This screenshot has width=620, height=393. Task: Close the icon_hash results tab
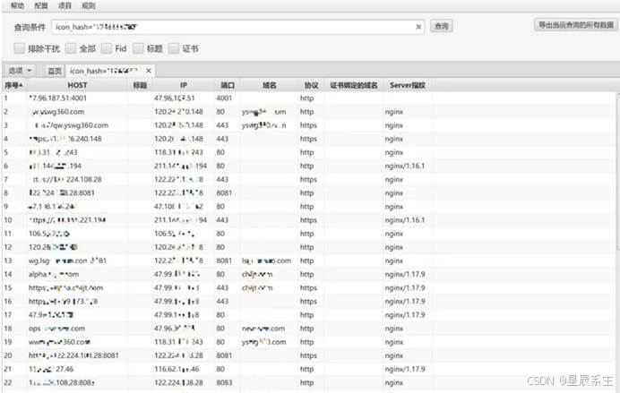point(149,71)
